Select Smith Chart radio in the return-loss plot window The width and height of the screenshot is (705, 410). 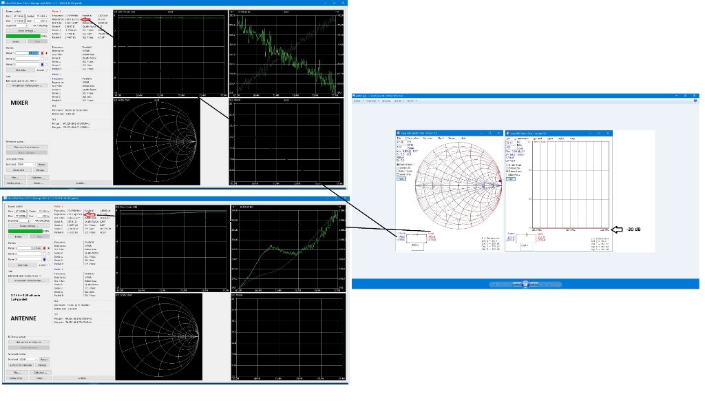(x=507, y=165)
